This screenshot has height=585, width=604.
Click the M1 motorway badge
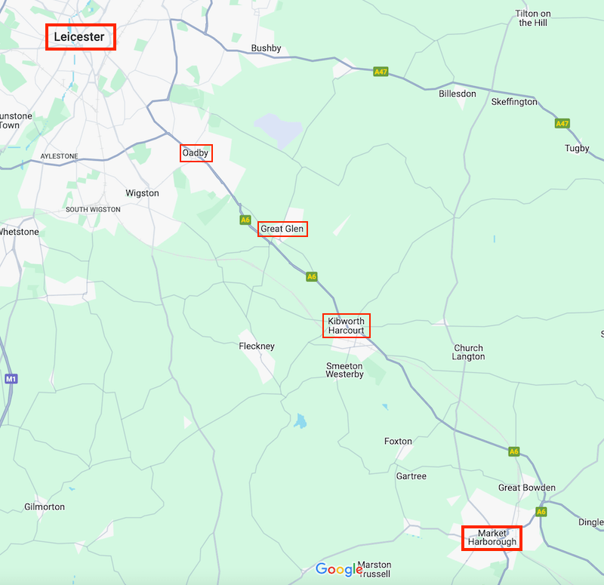click(11, 379)
